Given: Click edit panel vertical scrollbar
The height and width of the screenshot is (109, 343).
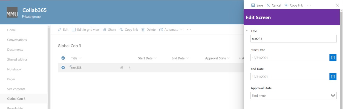Looking at the screenshot, I should pyautogui.click(x=341, y=59).
